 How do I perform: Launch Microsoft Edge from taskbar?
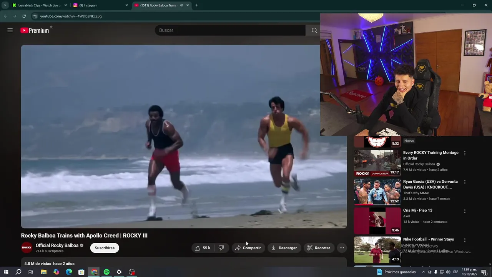[69, 272]
